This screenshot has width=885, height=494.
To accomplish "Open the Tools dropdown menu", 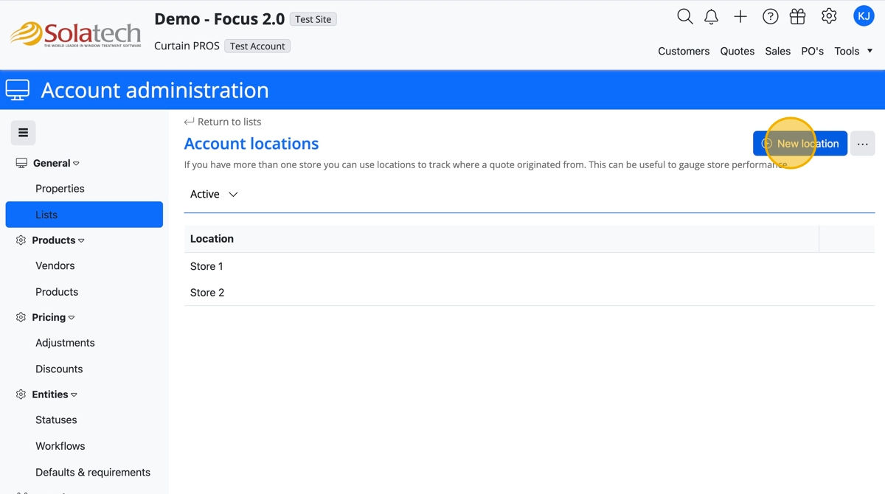I will point(853,51).
